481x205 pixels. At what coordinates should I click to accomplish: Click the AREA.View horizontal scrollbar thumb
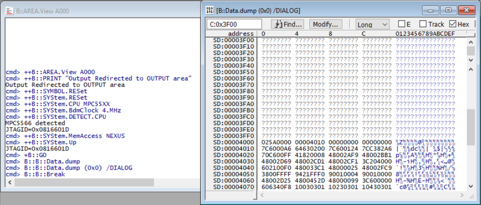(84, 182)
